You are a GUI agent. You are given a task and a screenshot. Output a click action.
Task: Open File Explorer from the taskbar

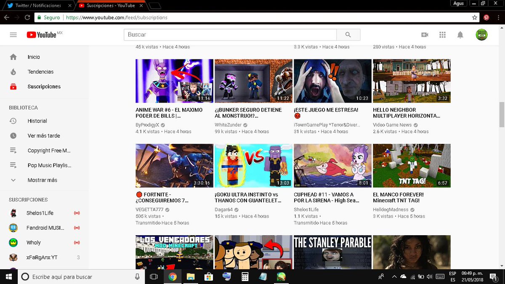click(x=191, y=276)
